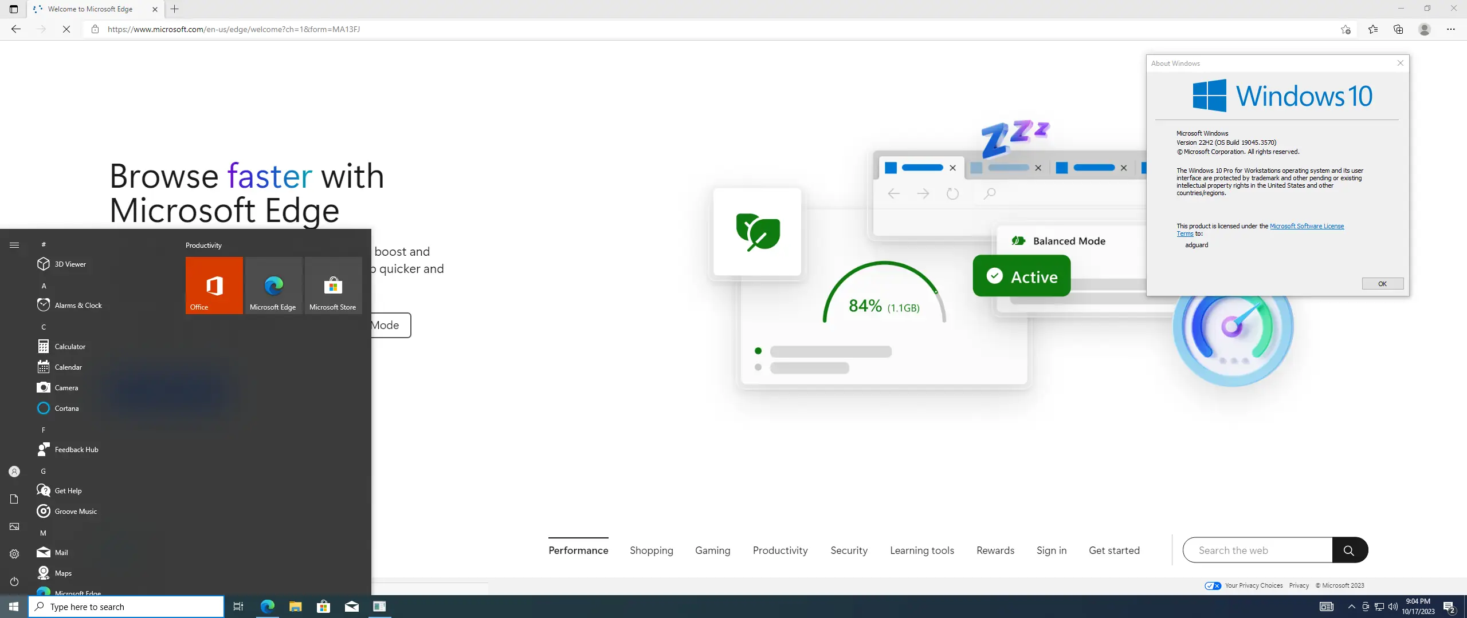Open Groove Music in the Start menu
Image resolution: width=1467 pixels, height=618 pixels.
(74, 511)
